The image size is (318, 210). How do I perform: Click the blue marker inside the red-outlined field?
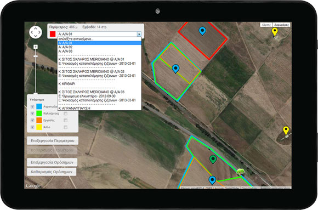tap(202, 31)
